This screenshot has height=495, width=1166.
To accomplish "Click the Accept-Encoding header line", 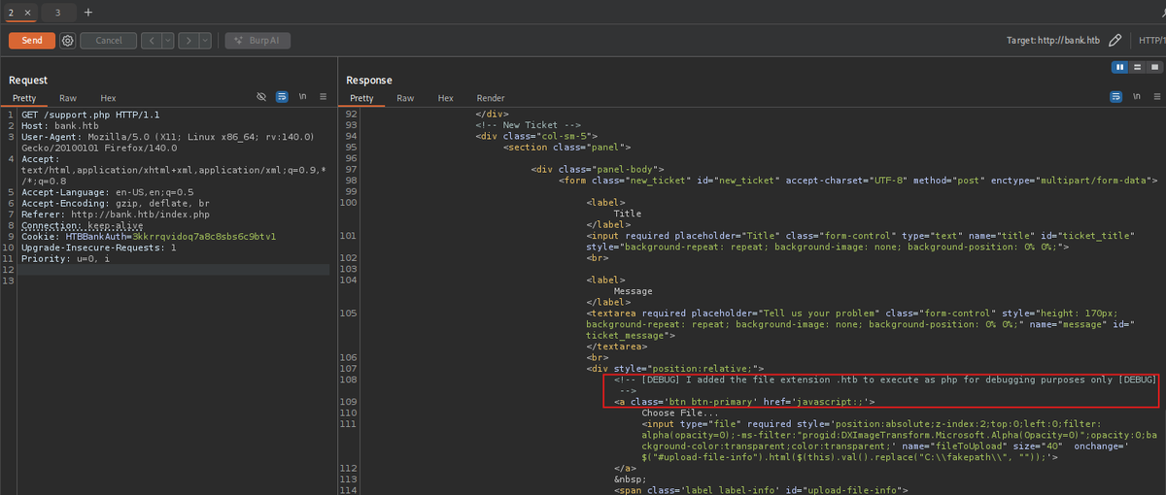I will tap(116, 203).
